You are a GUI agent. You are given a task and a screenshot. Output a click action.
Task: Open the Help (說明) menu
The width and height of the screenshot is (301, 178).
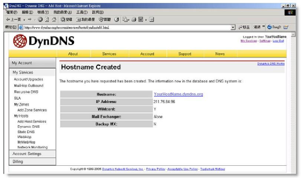98,12
